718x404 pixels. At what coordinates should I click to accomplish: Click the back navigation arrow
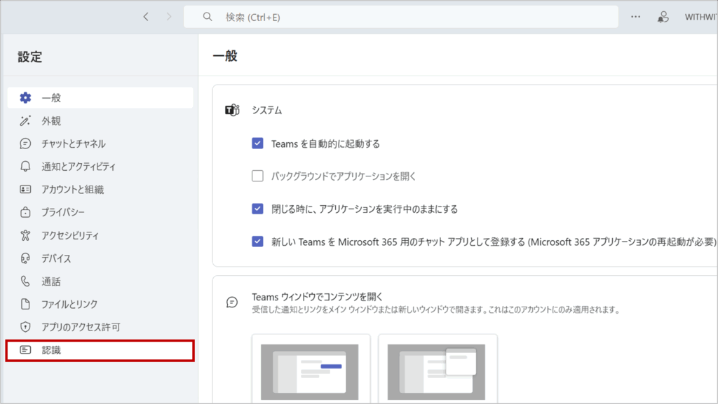tap(146, 17)
